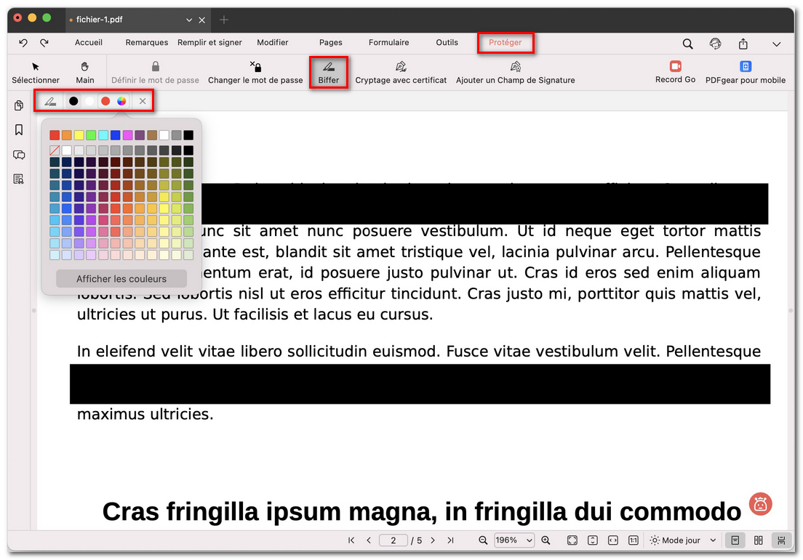This screenshot has height=560, width=803.
Task: Open the bookmarks panel in the sidebar
Action: tap(17, 130)
